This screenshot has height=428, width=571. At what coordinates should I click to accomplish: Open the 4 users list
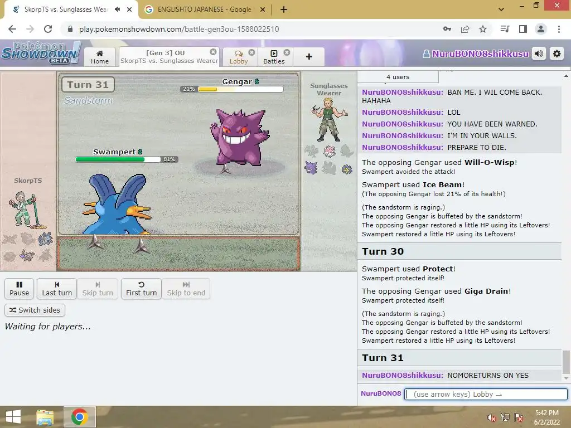(x=398, y=77)
